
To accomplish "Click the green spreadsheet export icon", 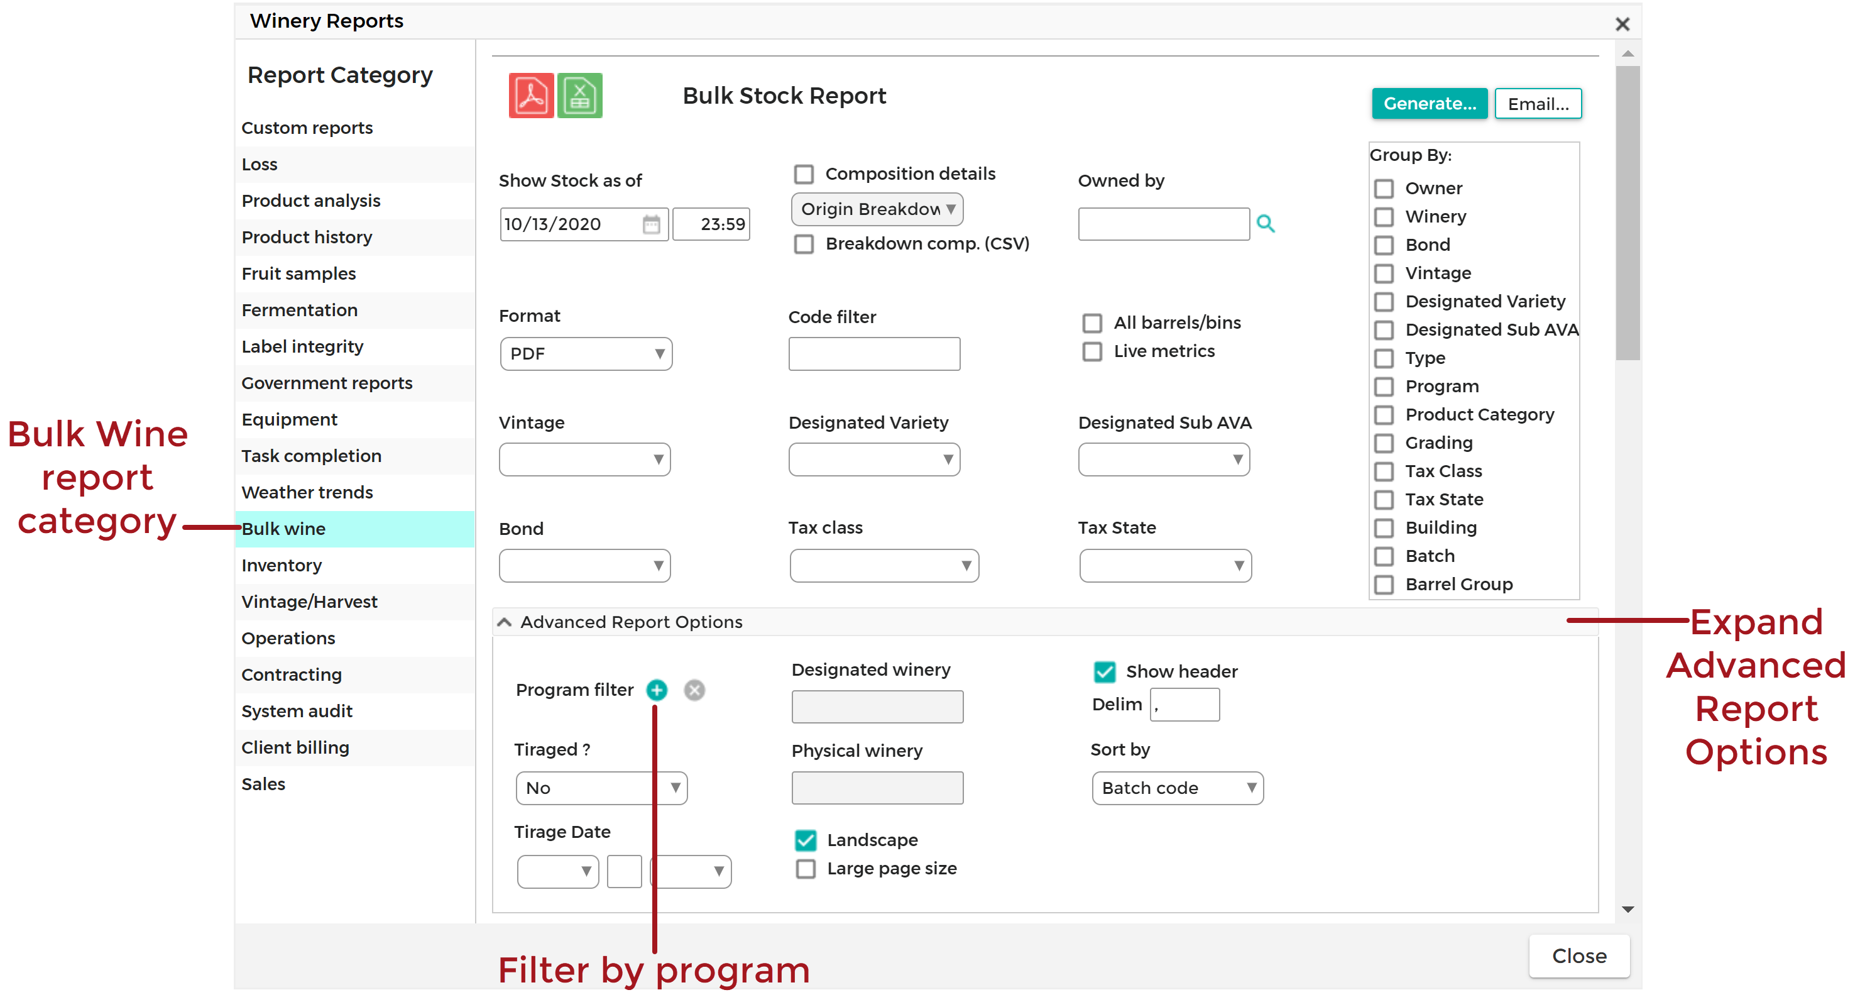I will 580,96.
